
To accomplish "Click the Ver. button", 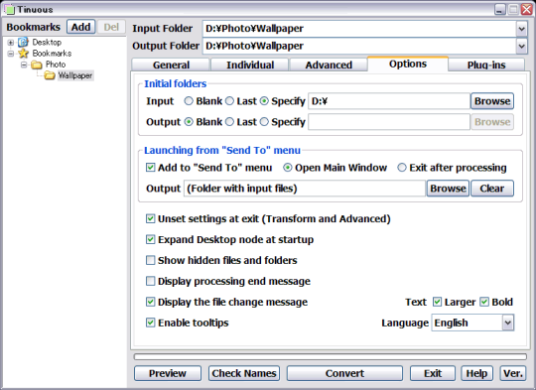I will pyautogui.click(x=513, y=373).
